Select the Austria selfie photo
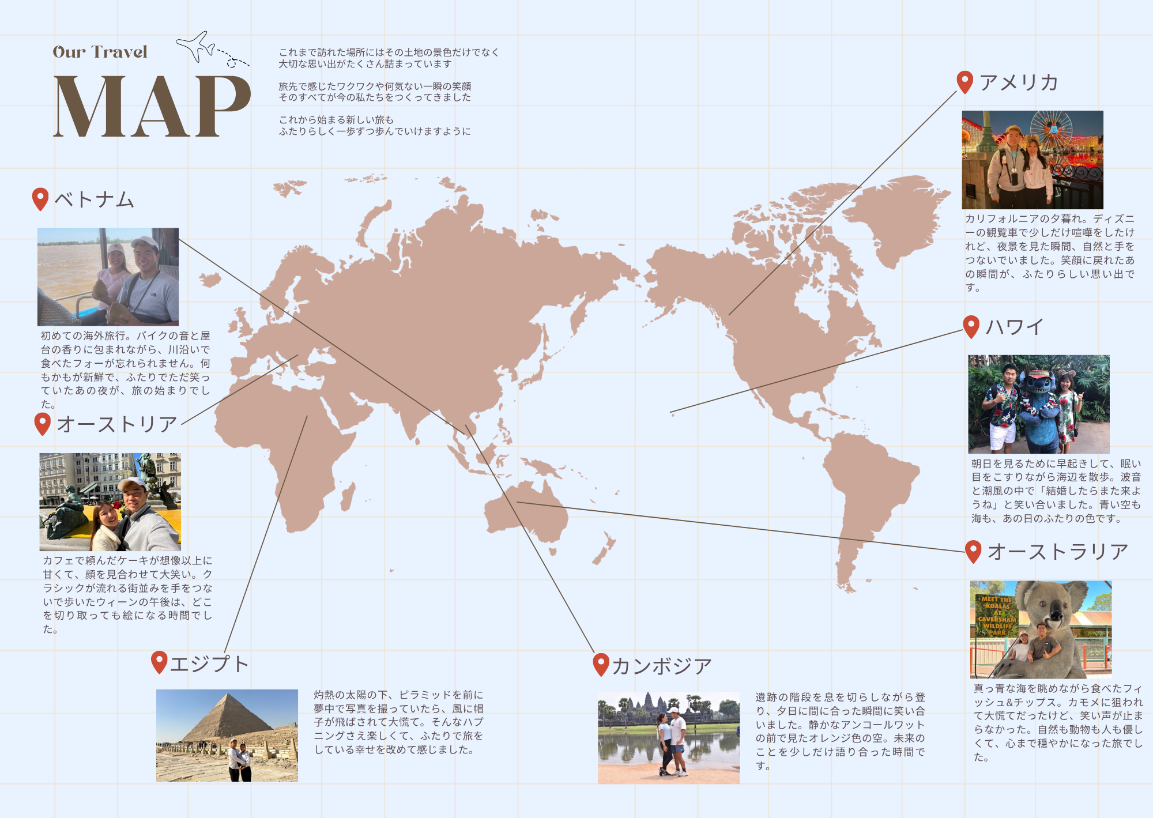 coord(110,502)
